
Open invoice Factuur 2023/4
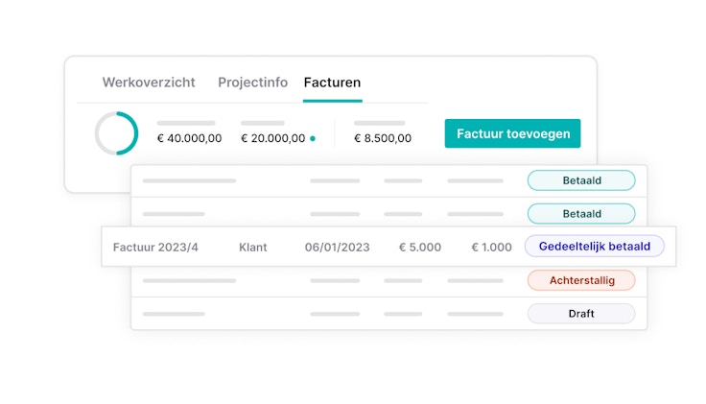(x=155, y=248)
